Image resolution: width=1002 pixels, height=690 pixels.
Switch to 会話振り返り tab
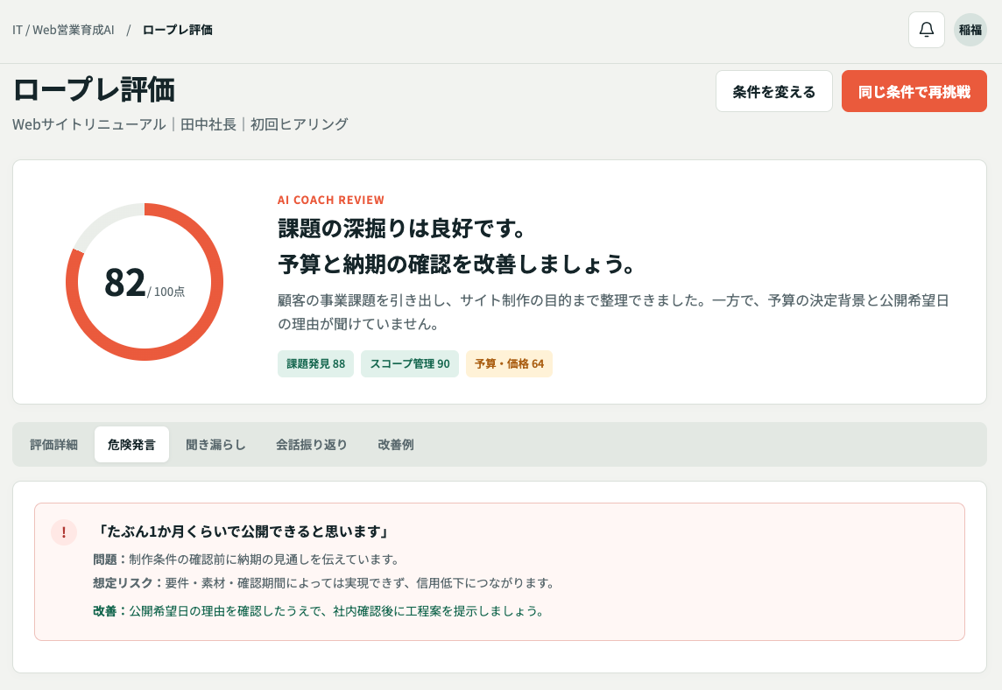(311, 445)
